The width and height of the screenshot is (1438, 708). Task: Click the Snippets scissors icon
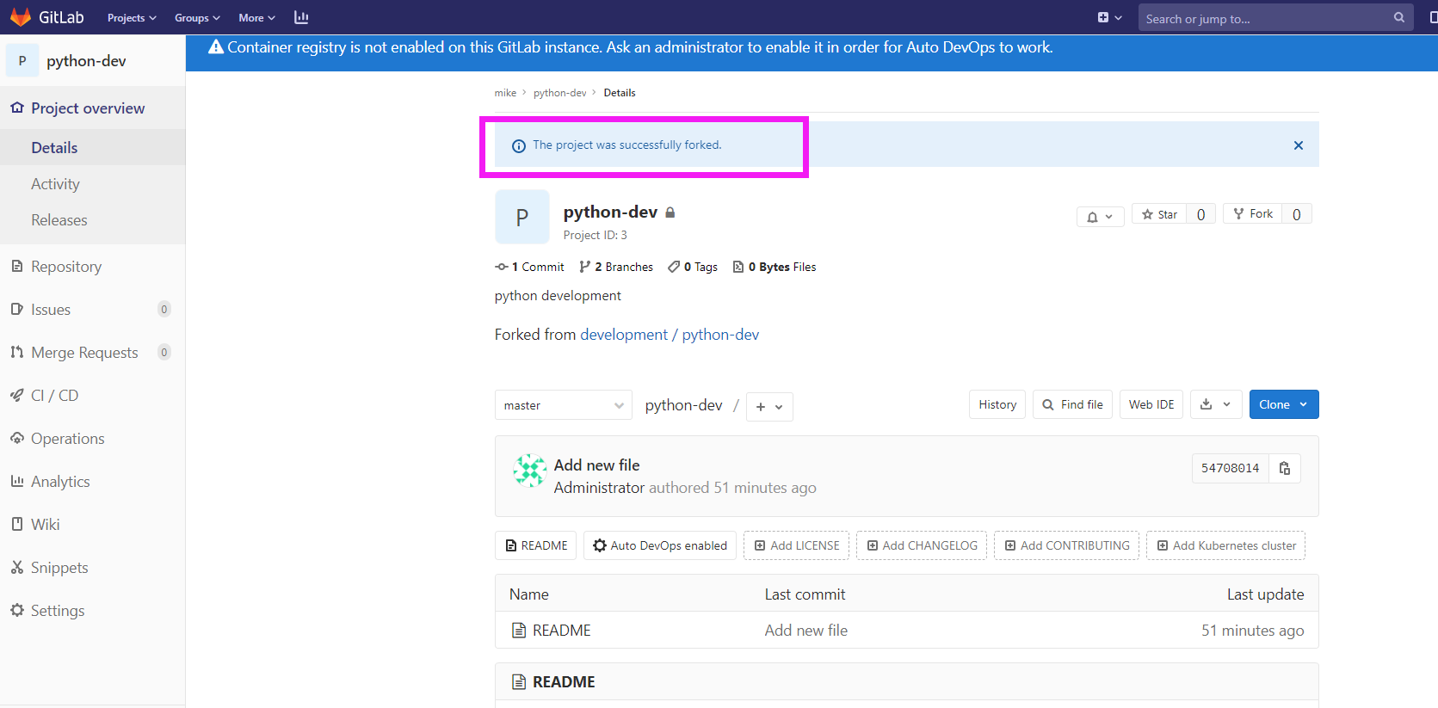point(17,567)
